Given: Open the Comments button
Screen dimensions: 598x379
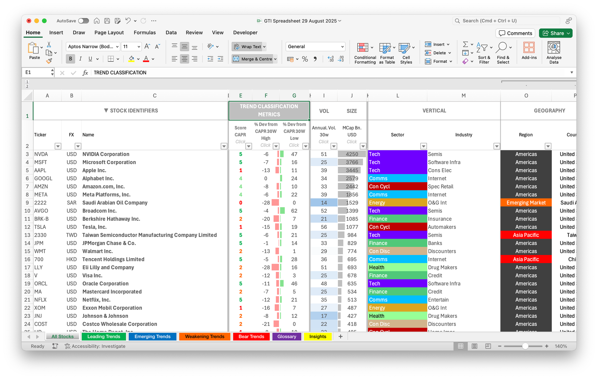Looking at the screenshot, I should coord(515,33).
